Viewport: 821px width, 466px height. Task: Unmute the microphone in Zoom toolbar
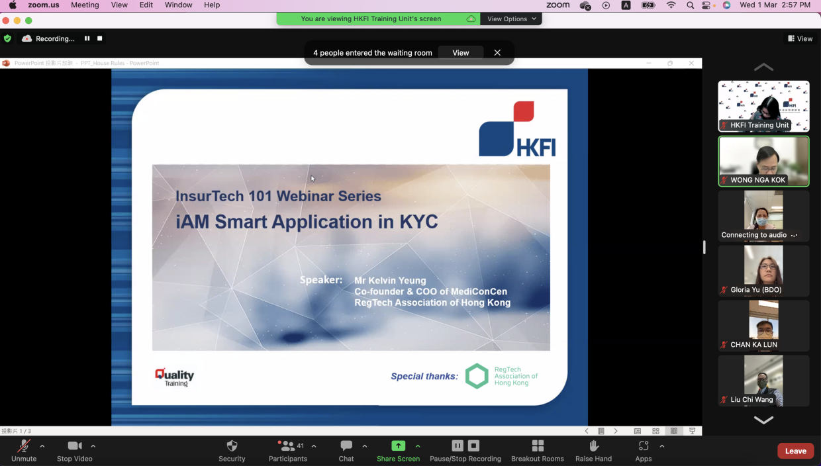click(x=24, y=450)
